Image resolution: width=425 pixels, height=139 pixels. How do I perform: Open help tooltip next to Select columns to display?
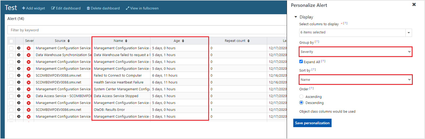[345, 23]
